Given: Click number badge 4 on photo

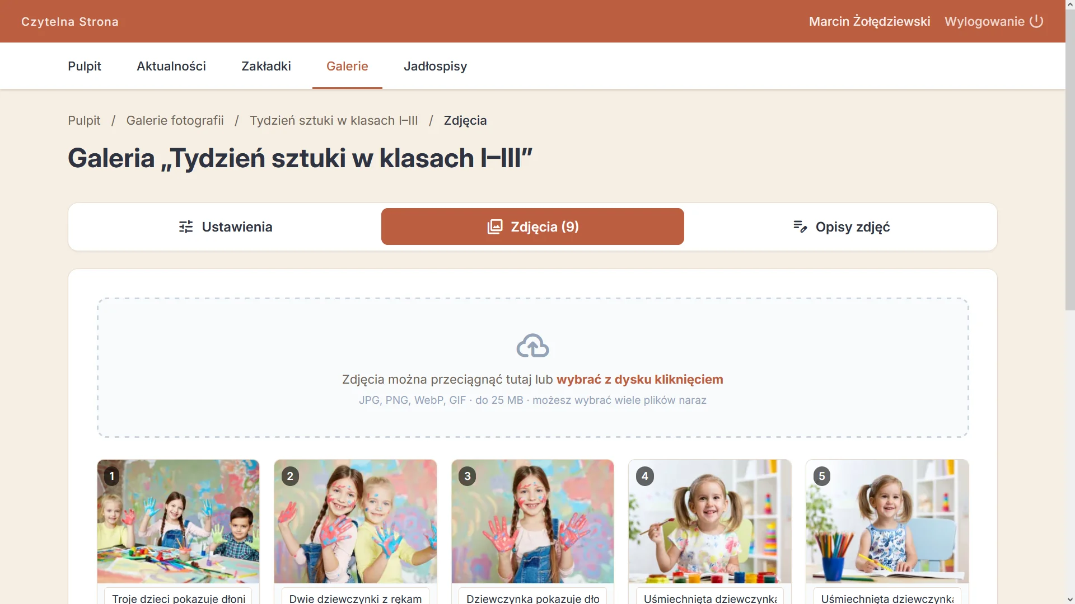Looking at the screenshot, I should [645, 476].
